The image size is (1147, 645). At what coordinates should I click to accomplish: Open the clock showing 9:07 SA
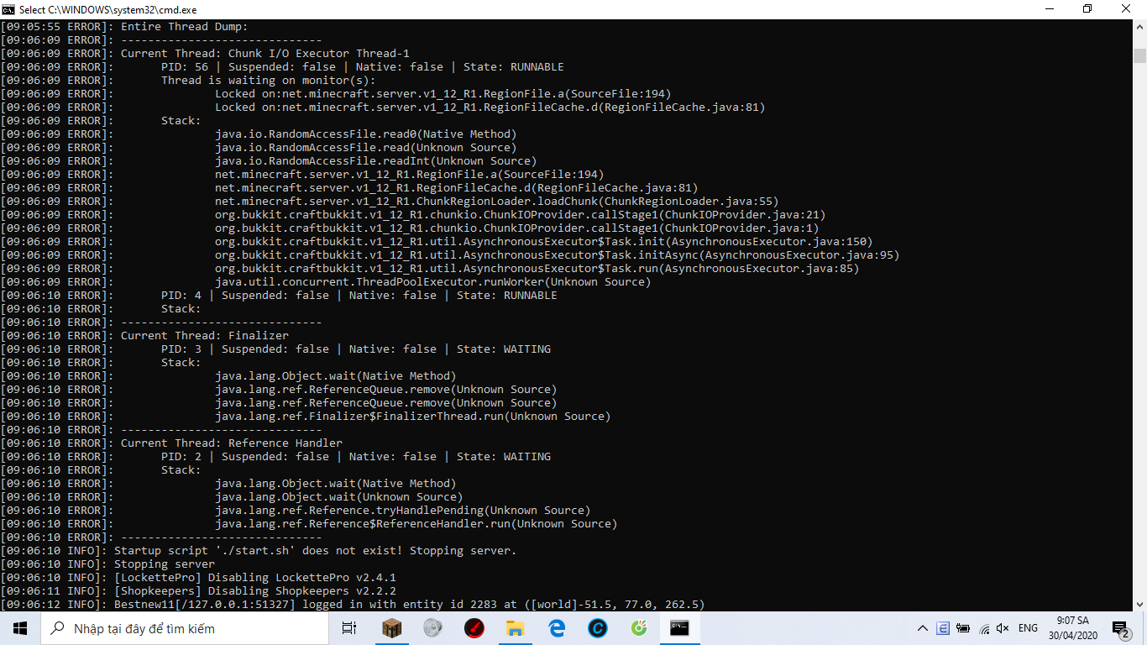[x=1071, y=628]
